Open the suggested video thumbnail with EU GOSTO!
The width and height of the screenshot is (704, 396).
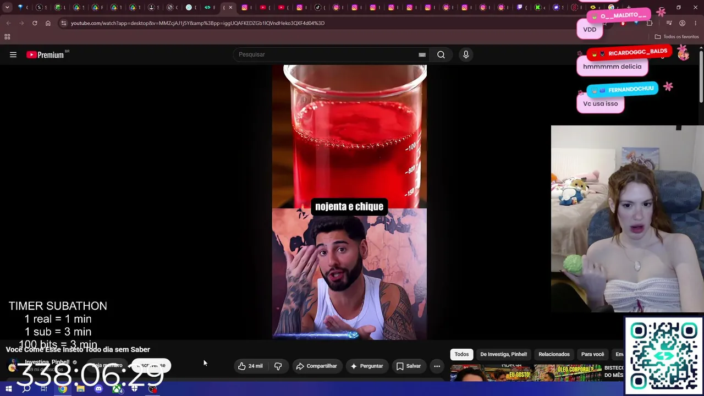pos(526,373)
